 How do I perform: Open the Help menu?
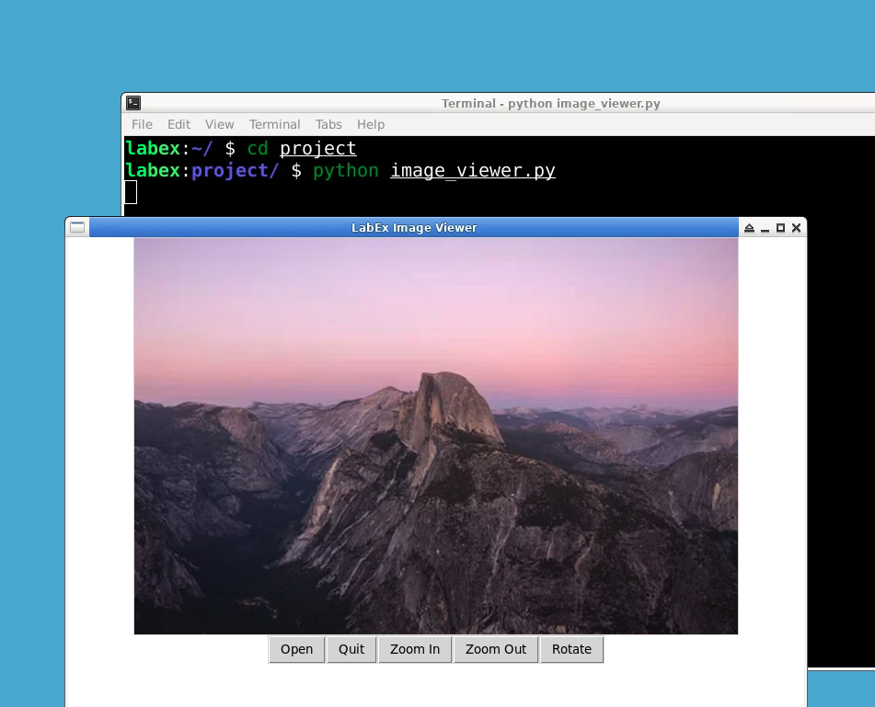coord(371,124)
